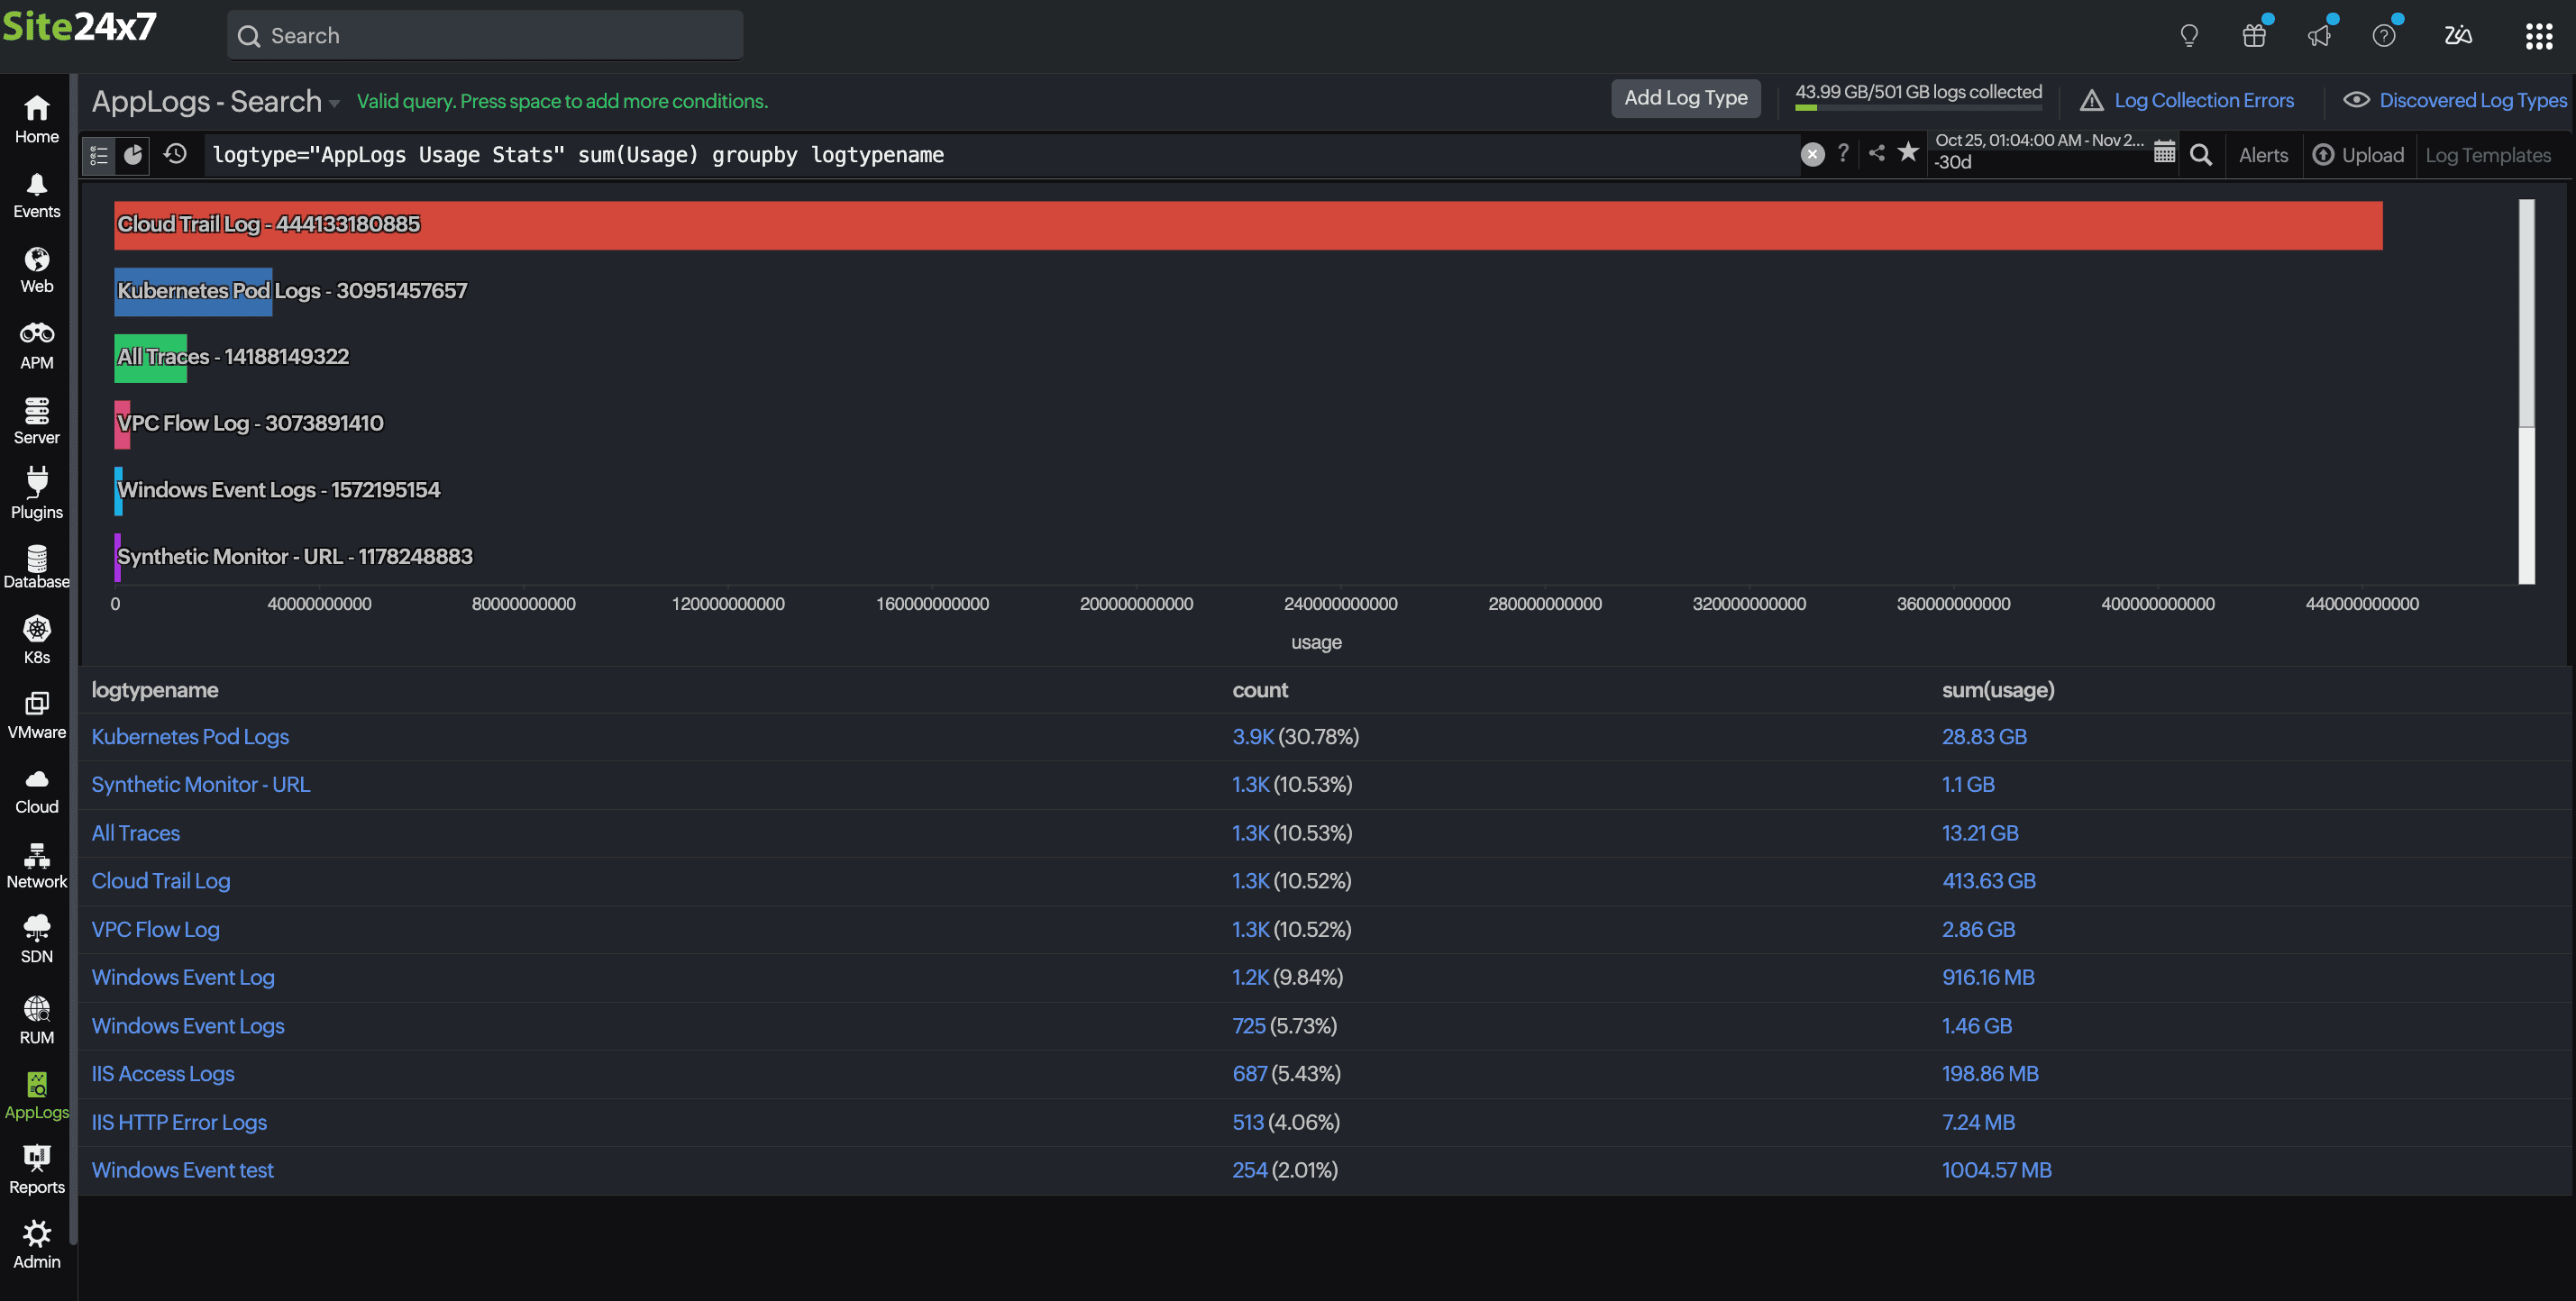Run the search with magnifier icon
Screen dimensions: 2576x1301
(2200, 155)
